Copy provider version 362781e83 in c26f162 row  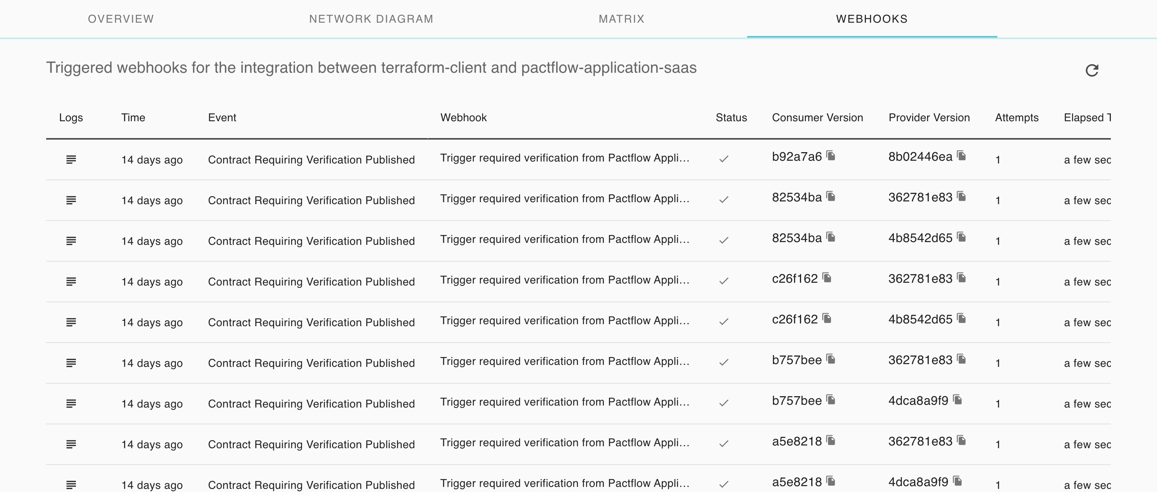coord(961,278)
